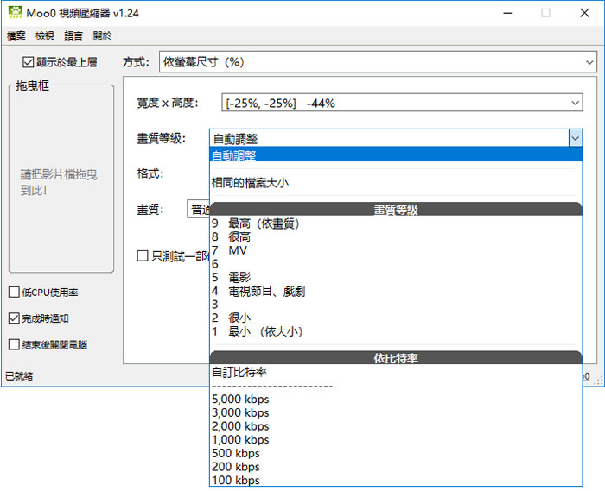Screen dimensions: 605x491
Task: Check 只測試一部分 checkbox
Action: (143, 255)
